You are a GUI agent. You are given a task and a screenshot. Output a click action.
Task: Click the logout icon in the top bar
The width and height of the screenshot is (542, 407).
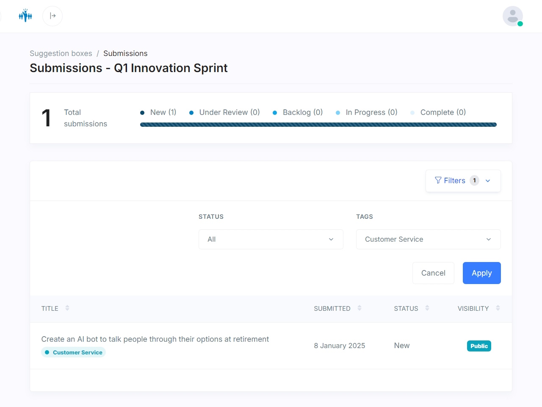[53, 16]
